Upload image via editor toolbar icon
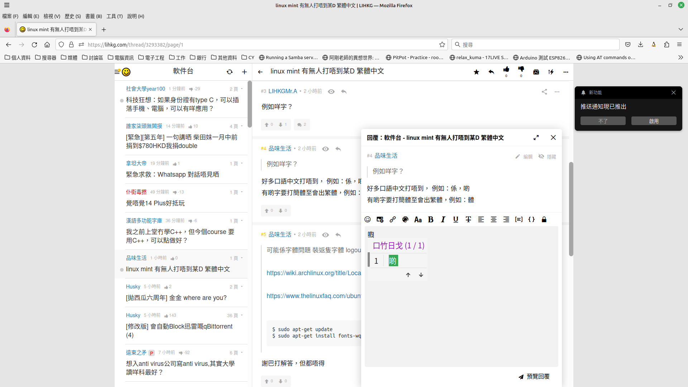 coord(380,219)
